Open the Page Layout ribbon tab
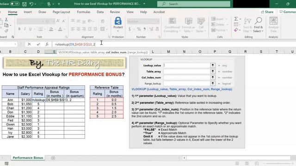 click(62, 12)
